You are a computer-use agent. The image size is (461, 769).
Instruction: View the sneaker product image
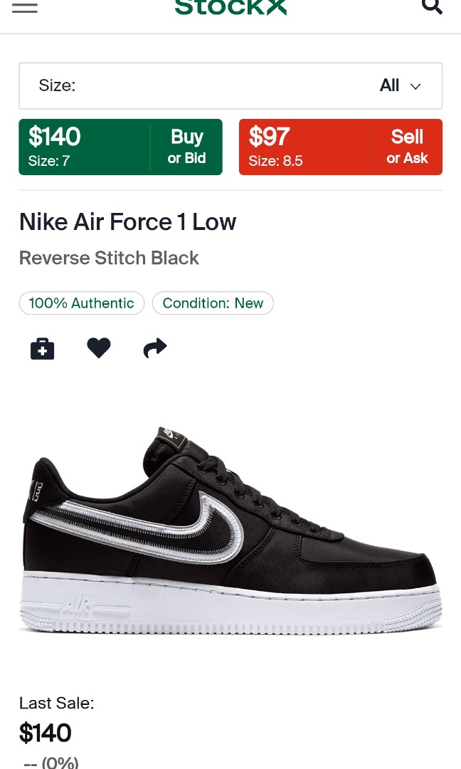click(x=231, y=527)
